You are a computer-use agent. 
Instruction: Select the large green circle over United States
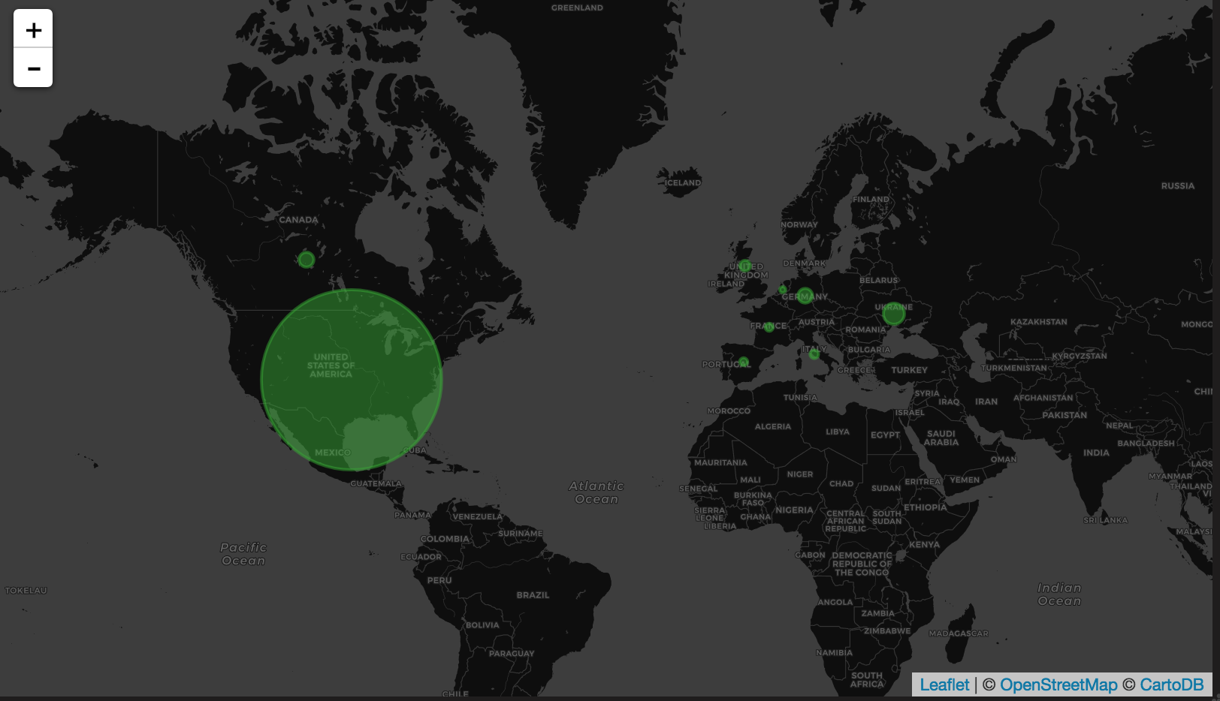point(352,380)
